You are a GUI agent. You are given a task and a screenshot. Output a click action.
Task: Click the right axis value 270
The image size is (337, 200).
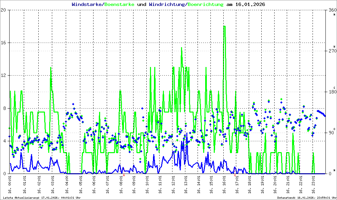pos(332,51)
